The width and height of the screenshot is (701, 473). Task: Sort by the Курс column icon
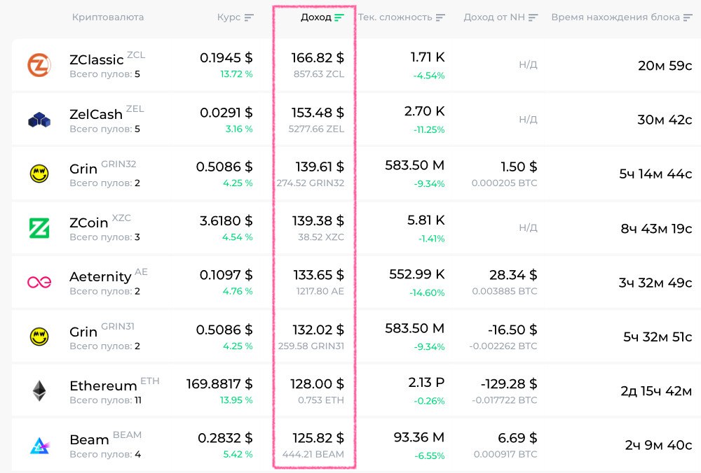[x=249, y=17]
